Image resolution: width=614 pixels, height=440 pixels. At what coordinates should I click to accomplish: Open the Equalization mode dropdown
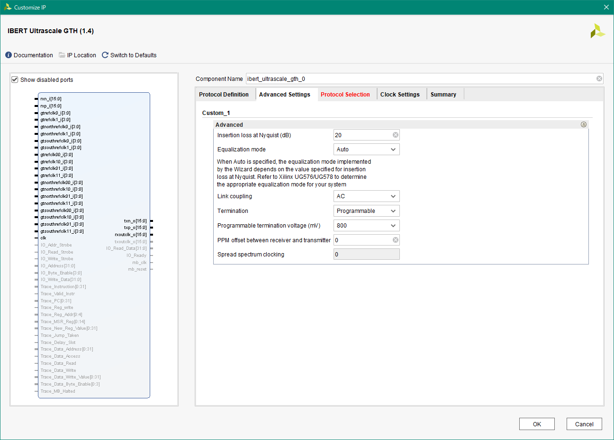(x=367, y=150)
